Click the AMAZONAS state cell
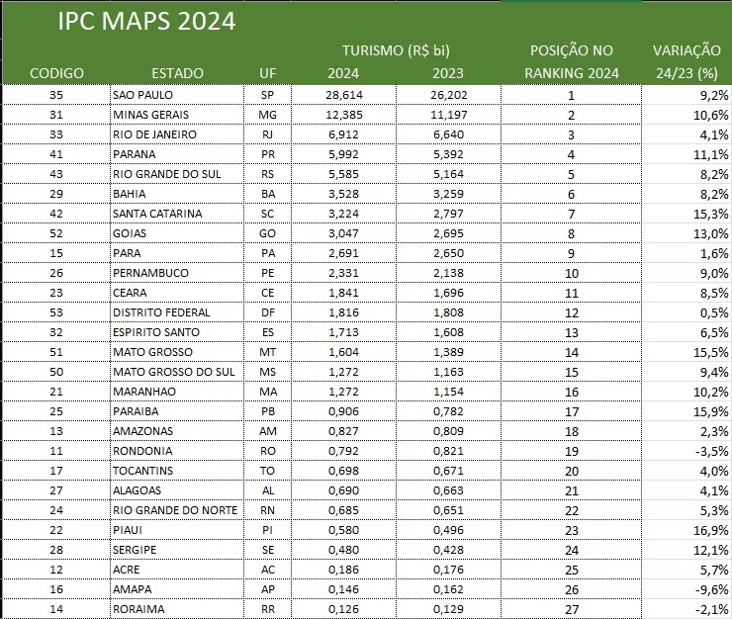 coord(177,431)
